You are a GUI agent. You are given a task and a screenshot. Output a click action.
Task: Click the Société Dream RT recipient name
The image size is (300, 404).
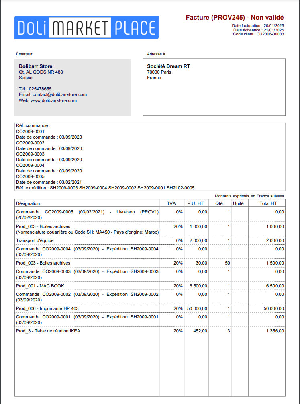(168, 66)
